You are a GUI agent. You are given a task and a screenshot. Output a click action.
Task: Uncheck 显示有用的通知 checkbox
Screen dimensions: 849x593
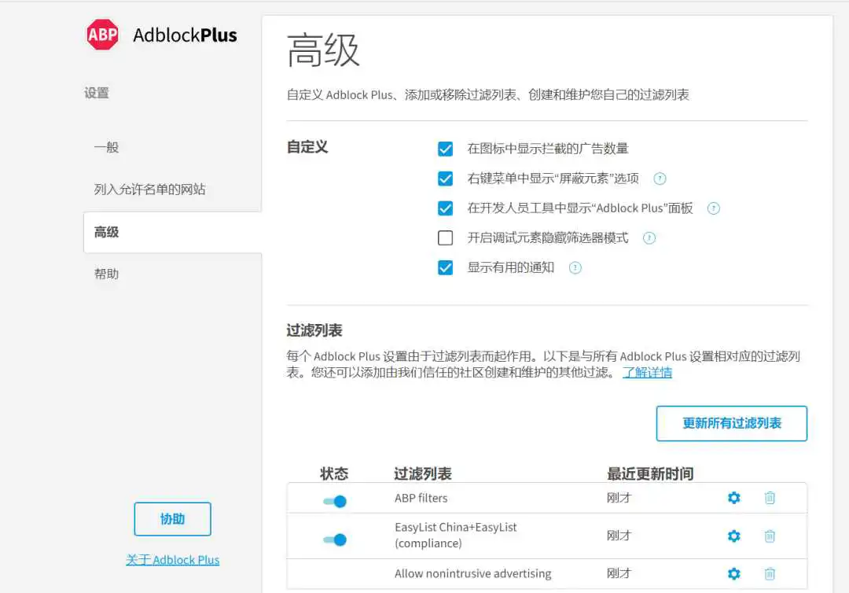pos(446,268)
